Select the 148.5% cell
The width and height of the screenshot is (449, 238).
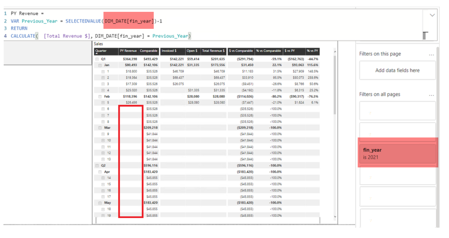pyautogui.click(x=313, y=71)
